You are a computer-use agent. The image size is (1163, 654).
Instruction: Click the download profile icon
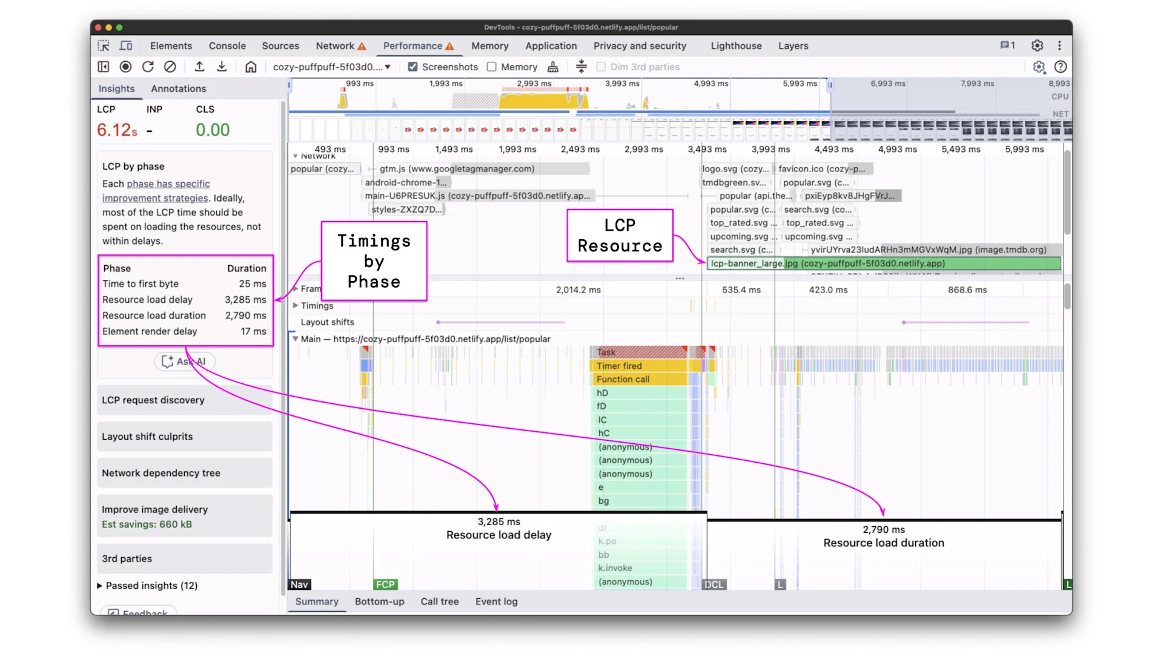pos(222,67)
